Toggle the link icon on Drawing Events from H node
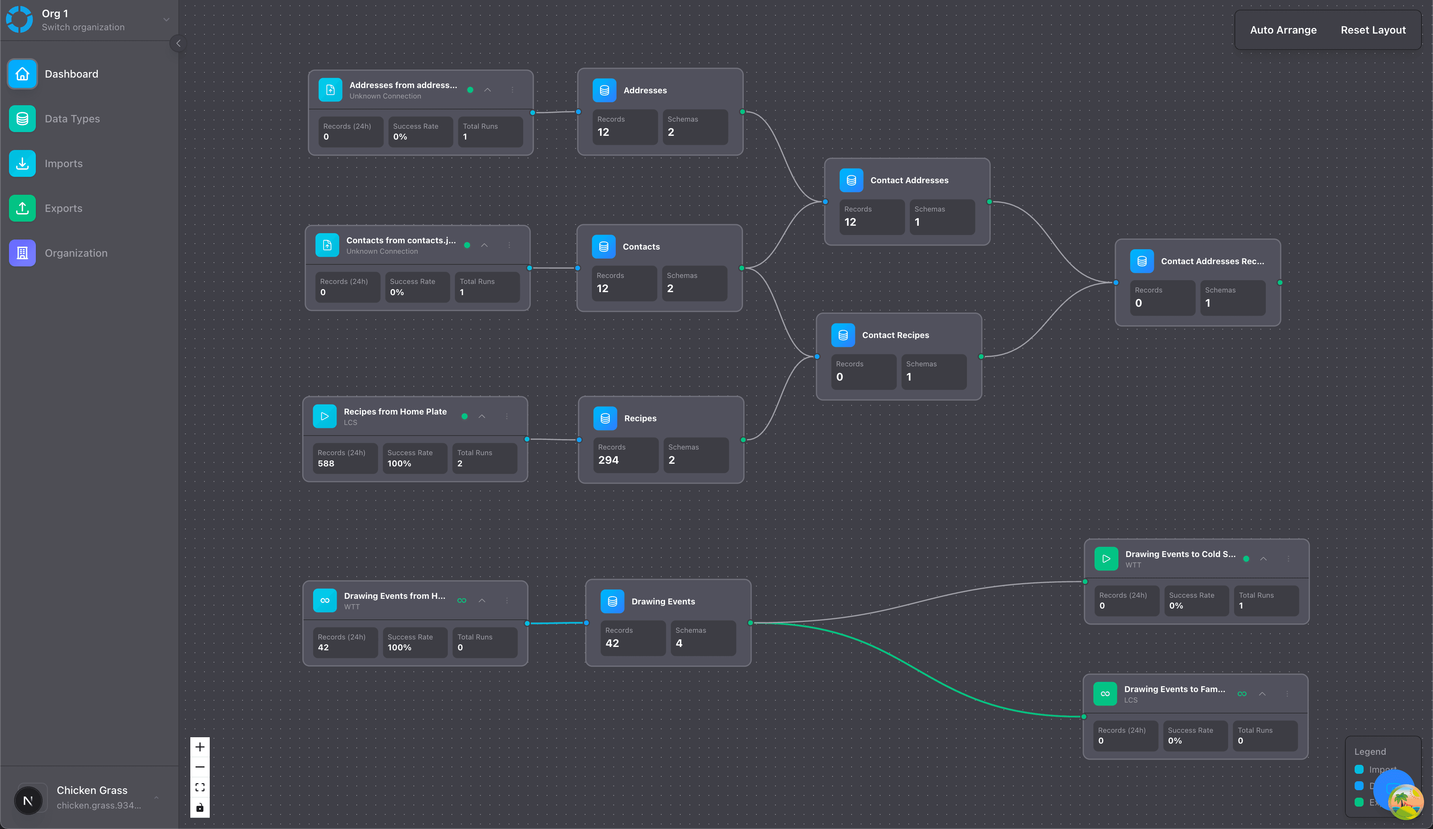The width and height of the screenshot is (1433, 829). [x=462, y=600]
